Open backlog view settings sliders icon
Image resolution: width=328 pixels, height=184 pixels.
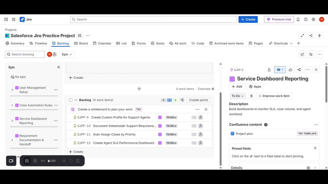click(x=311, y=54)
